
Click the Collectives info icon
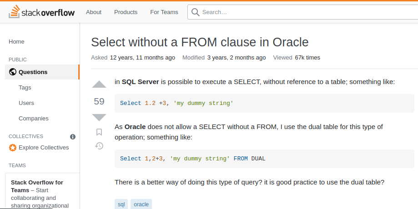pos(73,137)
